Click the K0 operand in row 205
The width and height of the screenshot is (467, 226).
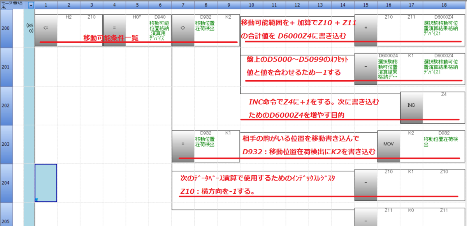[411, 210]
